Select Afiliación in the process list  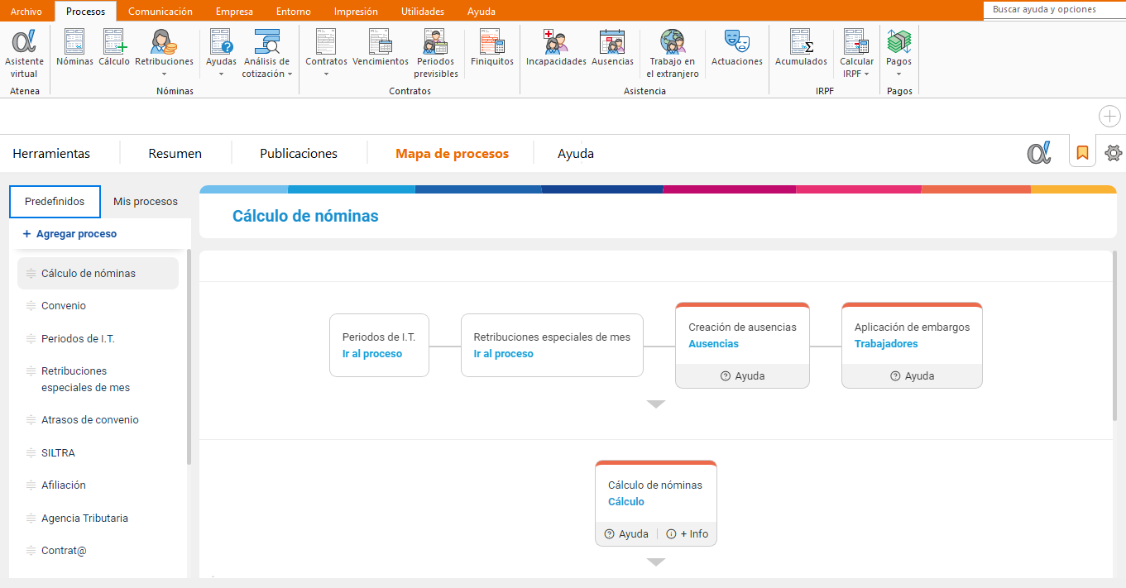(64, 485)
